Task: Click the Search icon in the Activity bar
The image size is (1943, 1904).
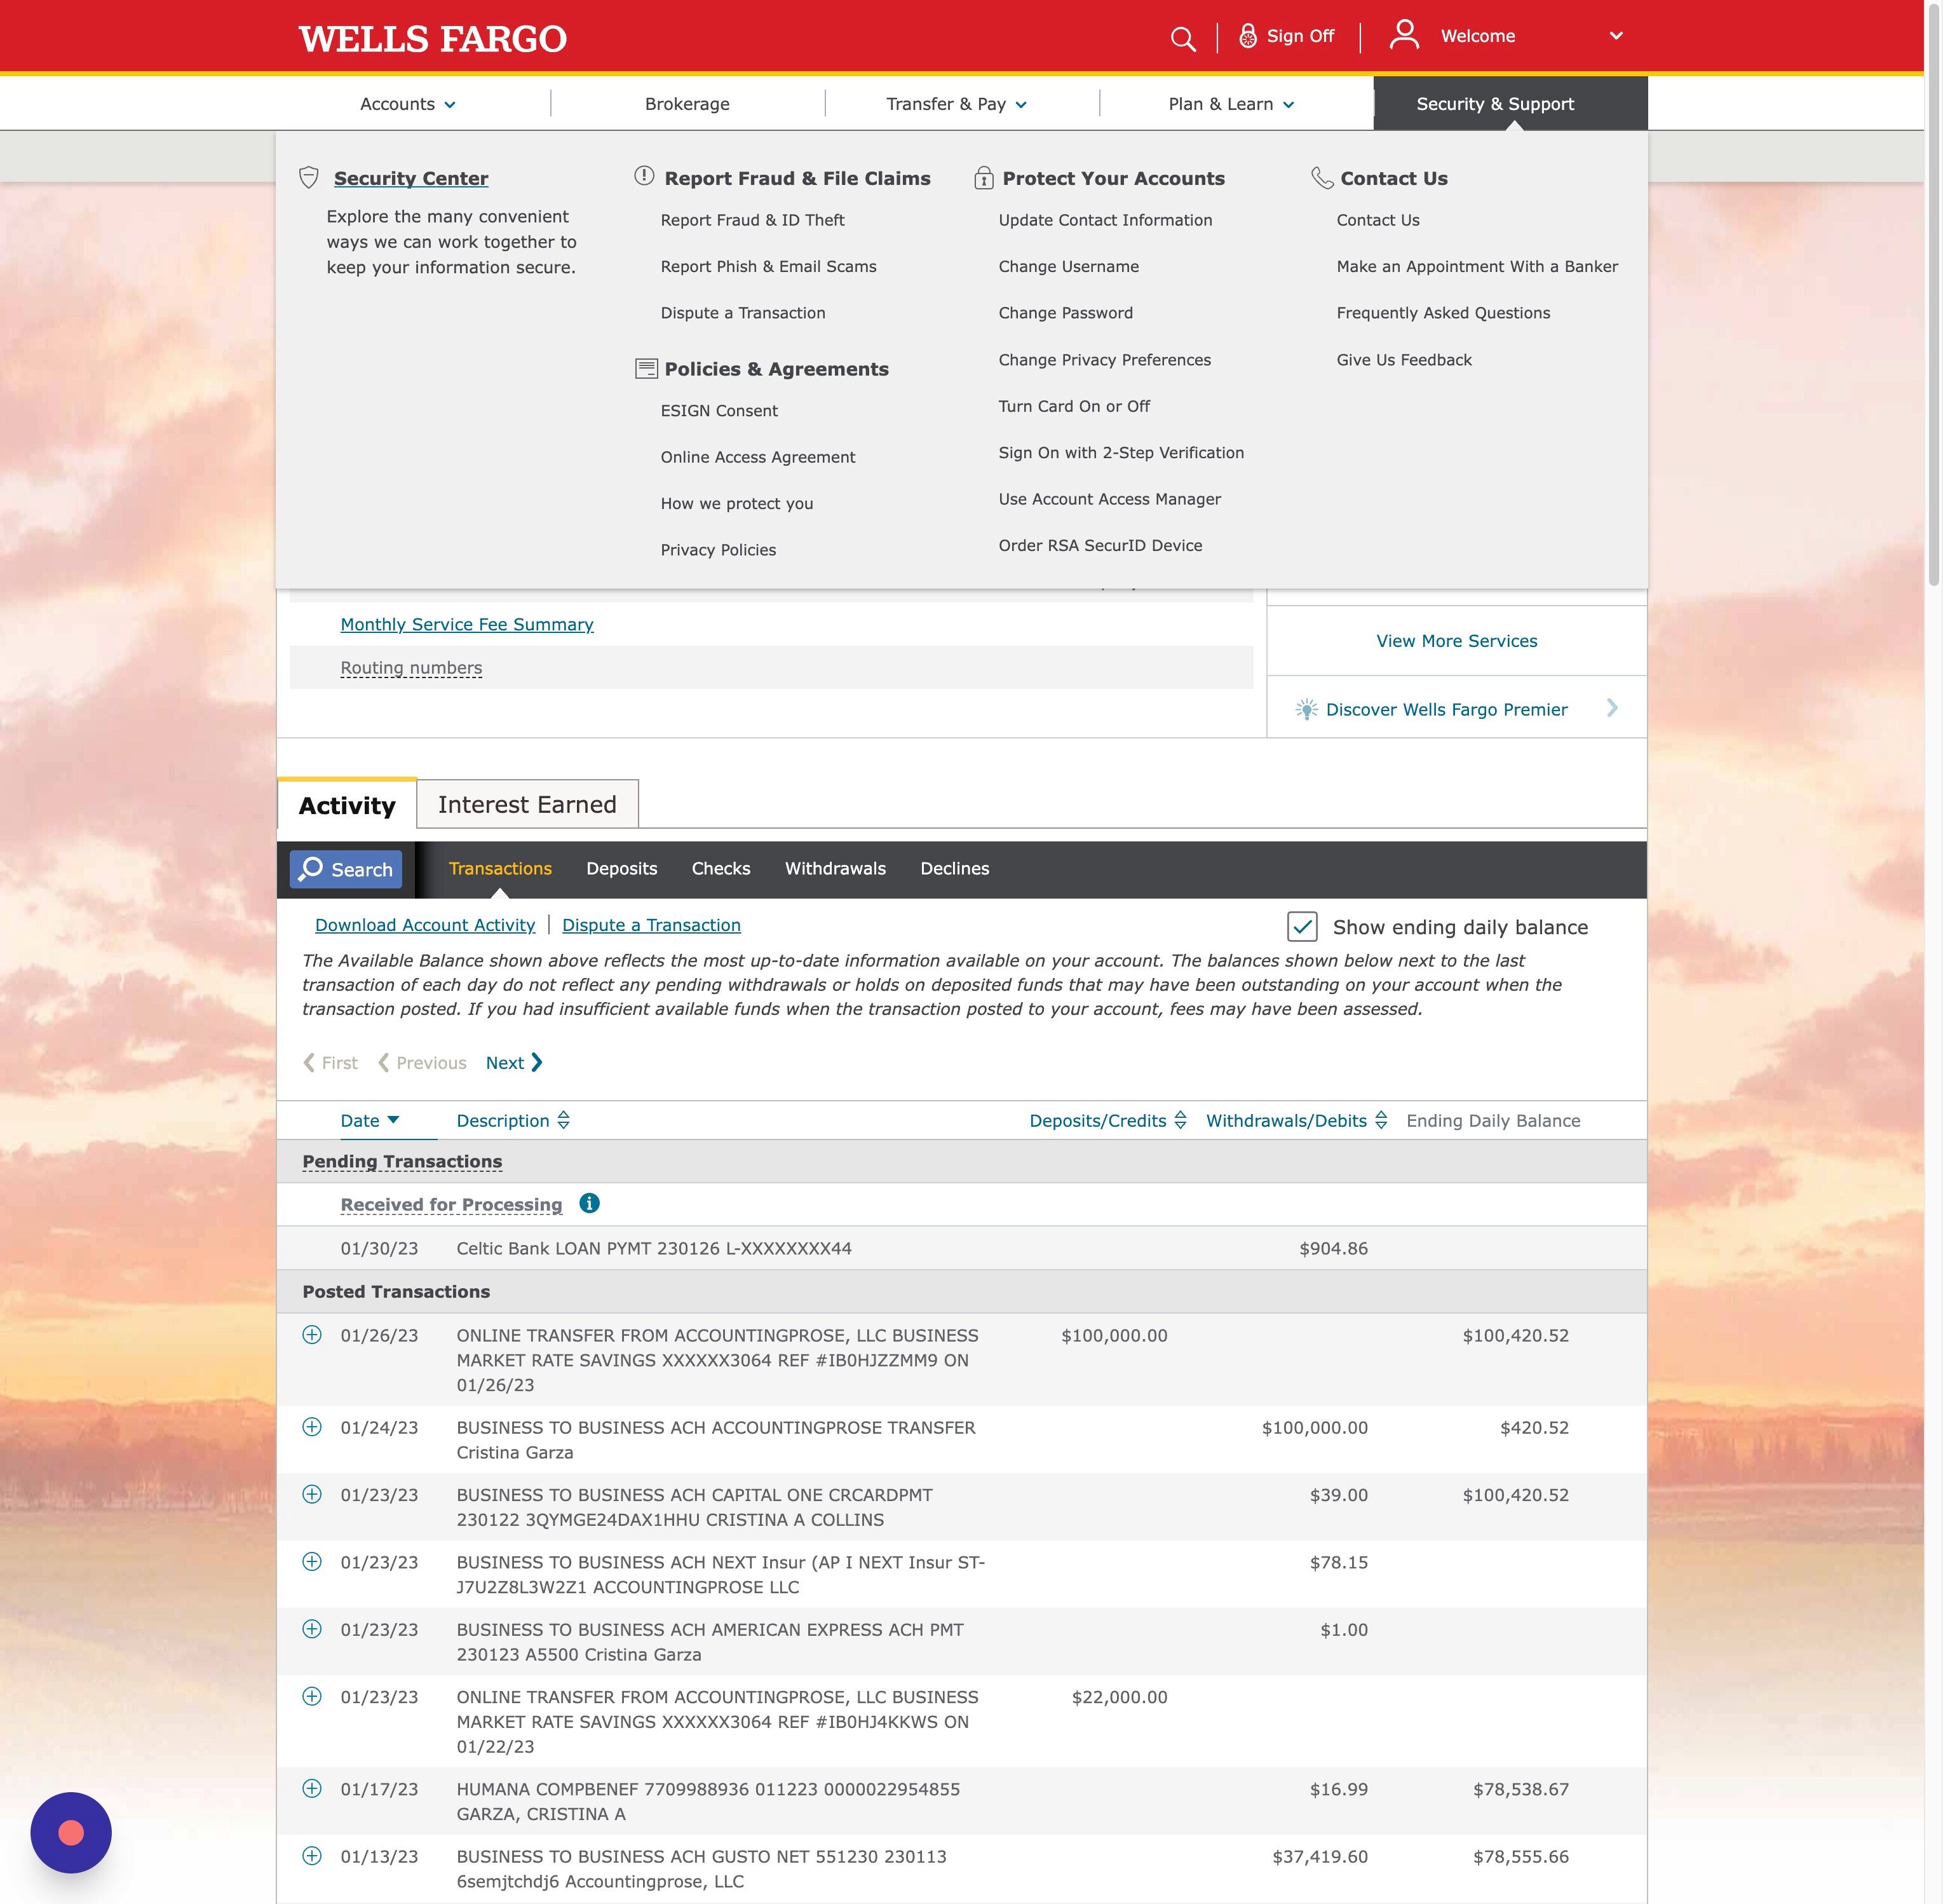Action: click(312, 869)
